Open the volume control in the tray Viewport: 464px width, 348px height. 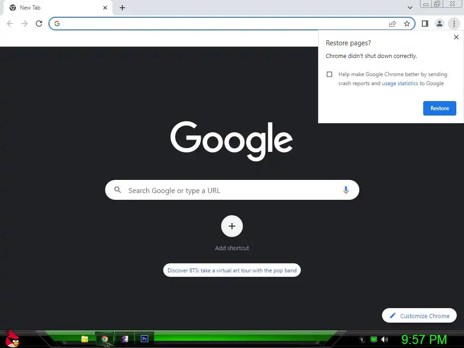(x=384, y=339)
